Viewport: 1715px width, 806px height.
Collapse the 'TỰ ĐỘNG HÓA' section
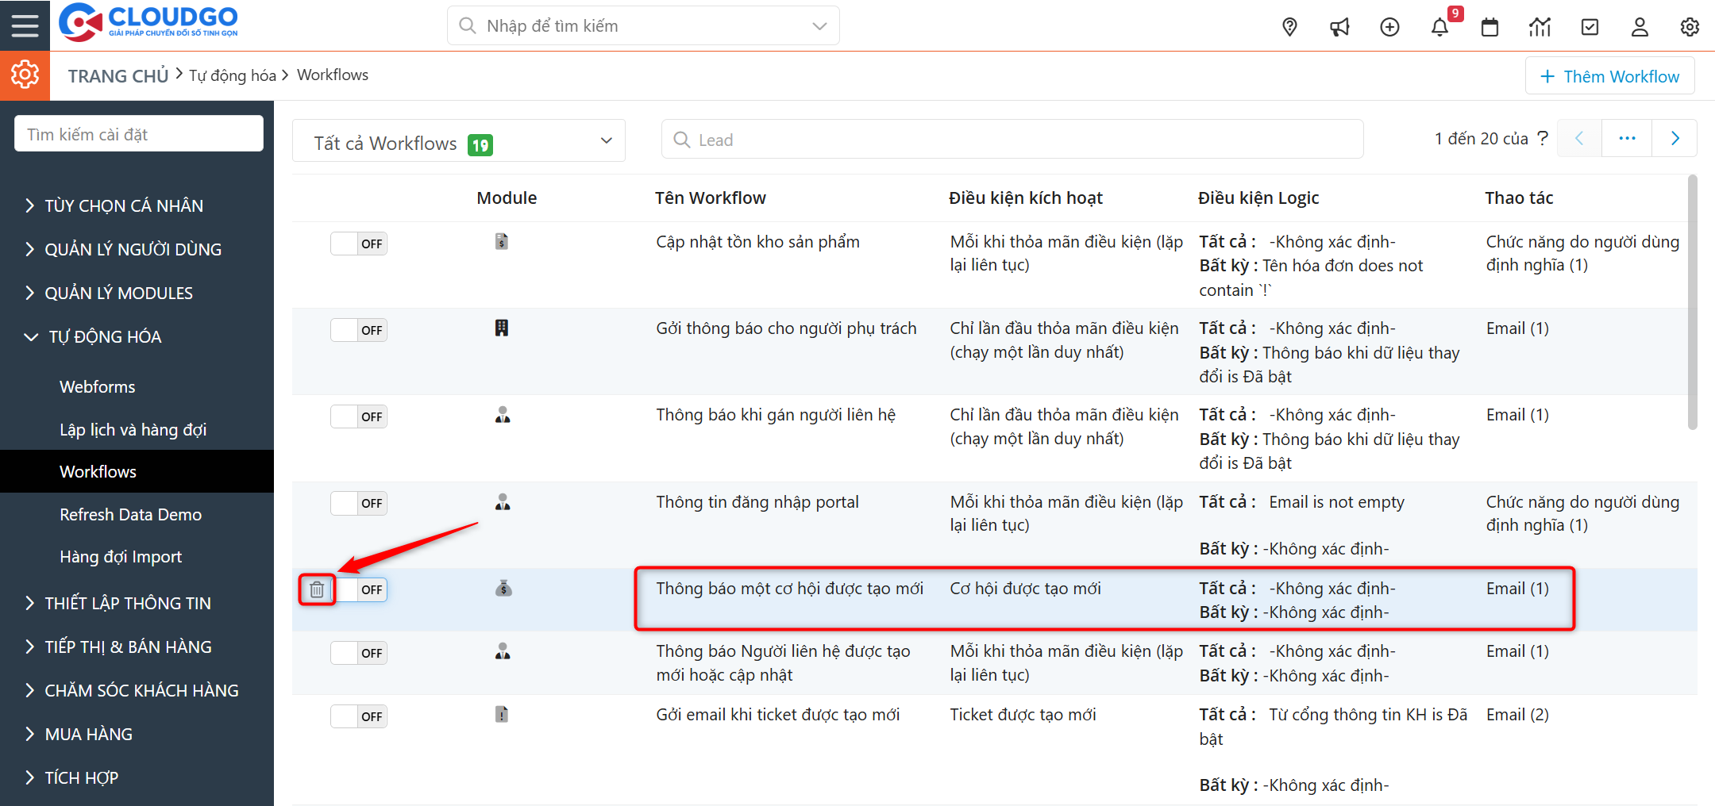click(x=105, y=337)
